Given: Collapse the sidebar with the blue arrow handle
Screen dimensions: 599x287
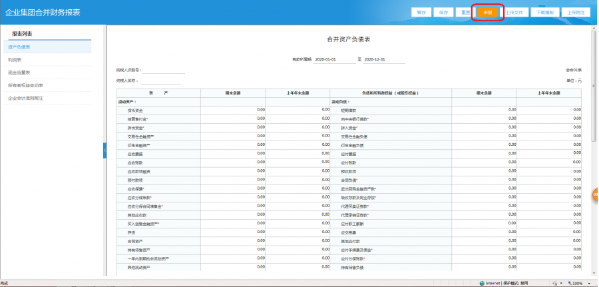Looking at the screenshot, I should click(x=104, y=150).
